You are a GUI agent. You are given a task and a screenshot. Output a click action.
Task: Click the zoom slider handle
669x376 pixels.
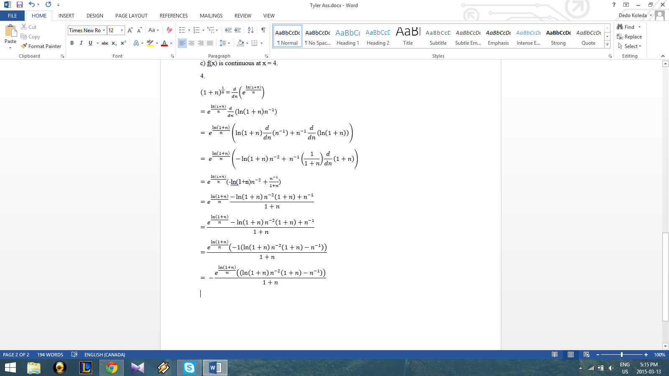[x=622, y=355]
